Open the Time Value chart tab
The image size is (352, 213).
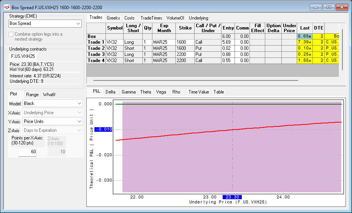[198, 92]
